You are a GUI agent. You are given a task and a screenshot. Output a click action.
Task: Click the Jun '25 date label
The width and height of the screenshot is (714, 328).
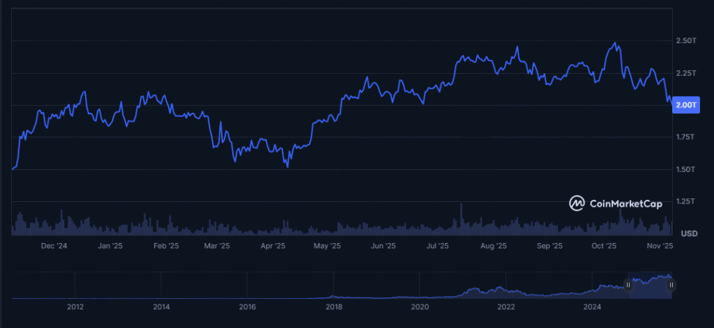tap(383, 246)
